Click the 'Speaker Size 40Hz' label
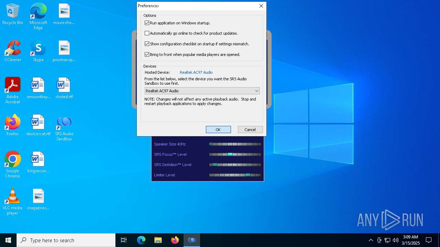This screenshot has width=440, height=247. (170, 144)
